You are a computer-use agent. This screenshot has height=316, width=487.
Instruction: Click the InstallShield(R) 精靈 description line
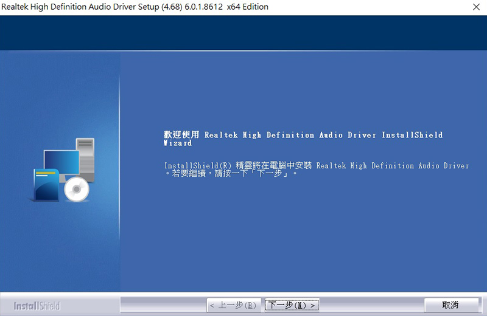[317, 165]
